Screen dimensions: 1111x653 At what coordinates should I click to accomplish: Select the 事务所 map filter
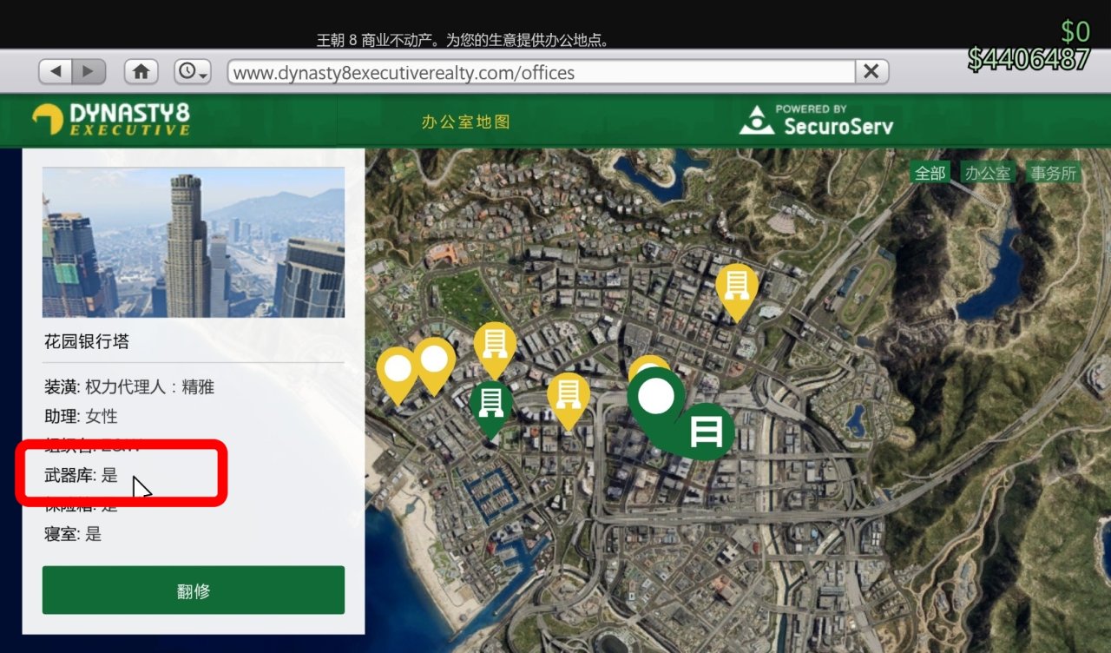1053,173
